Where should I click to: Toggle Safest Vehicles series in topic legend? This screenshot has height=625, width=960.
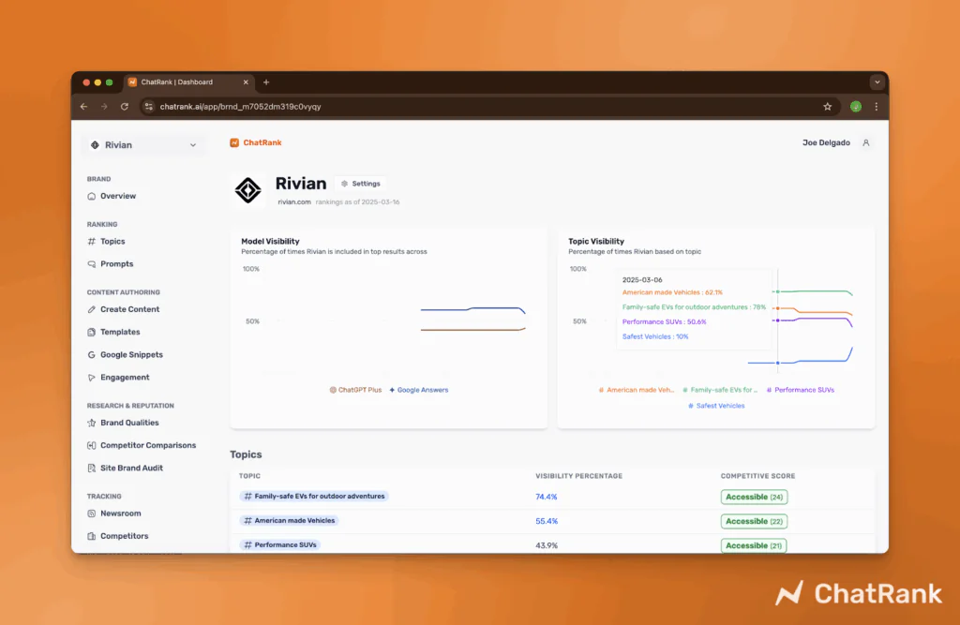coord(716,406)
